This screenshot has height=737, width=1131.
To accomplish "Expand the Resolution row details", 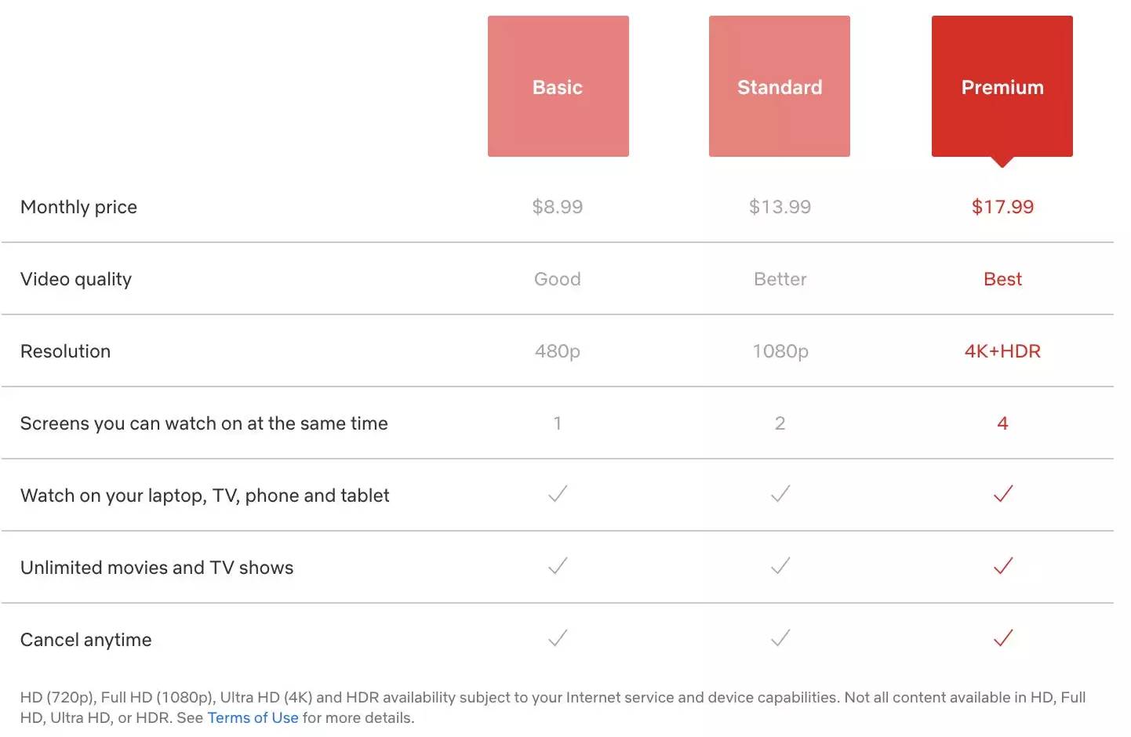I will click(x=66, y=350).
